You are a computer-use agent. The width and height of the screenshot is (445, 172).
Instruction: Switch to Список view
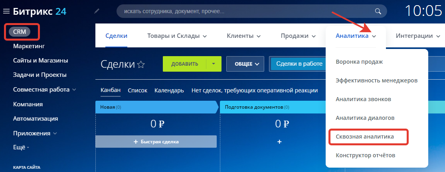138,90
